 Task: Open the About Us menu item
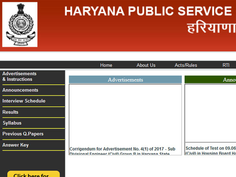point(146,65)
